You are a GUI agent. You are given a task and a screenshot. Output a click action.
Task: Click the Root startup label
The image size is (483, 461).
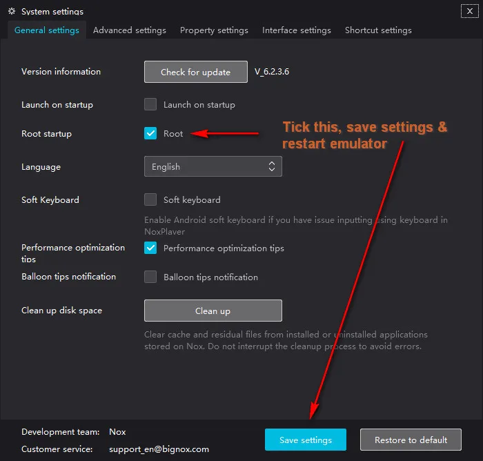(46, 134)
